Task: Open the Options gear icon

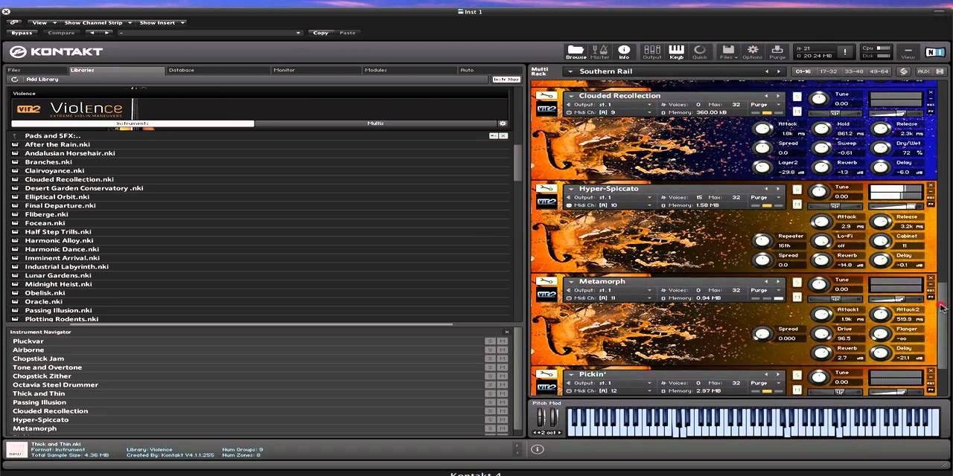Action: point(753,51)
